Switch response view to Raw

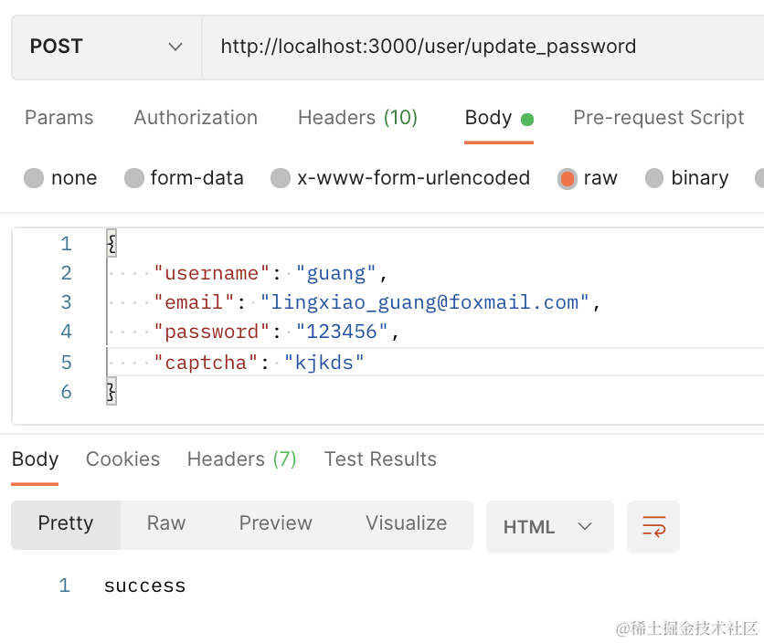tap(166, 523)
